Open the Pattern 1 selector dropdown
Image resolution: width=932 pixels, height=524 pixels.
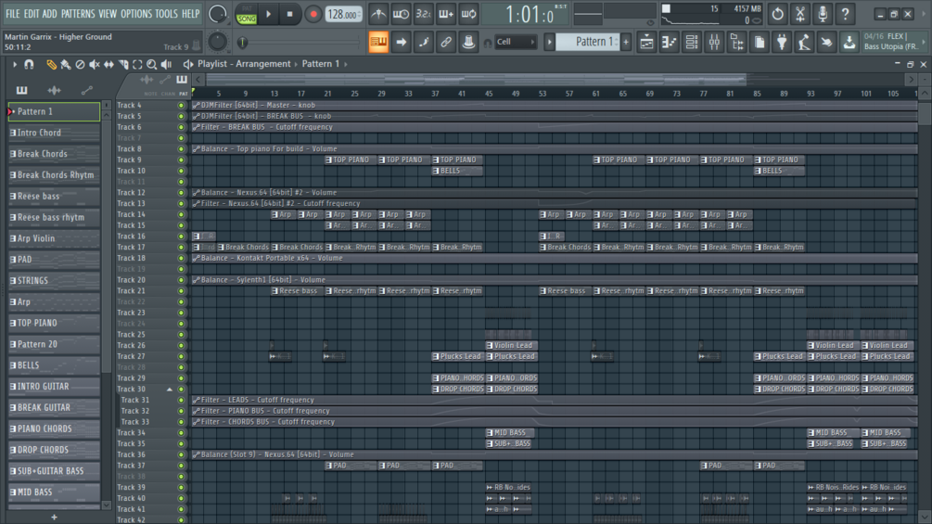(587, 42)
